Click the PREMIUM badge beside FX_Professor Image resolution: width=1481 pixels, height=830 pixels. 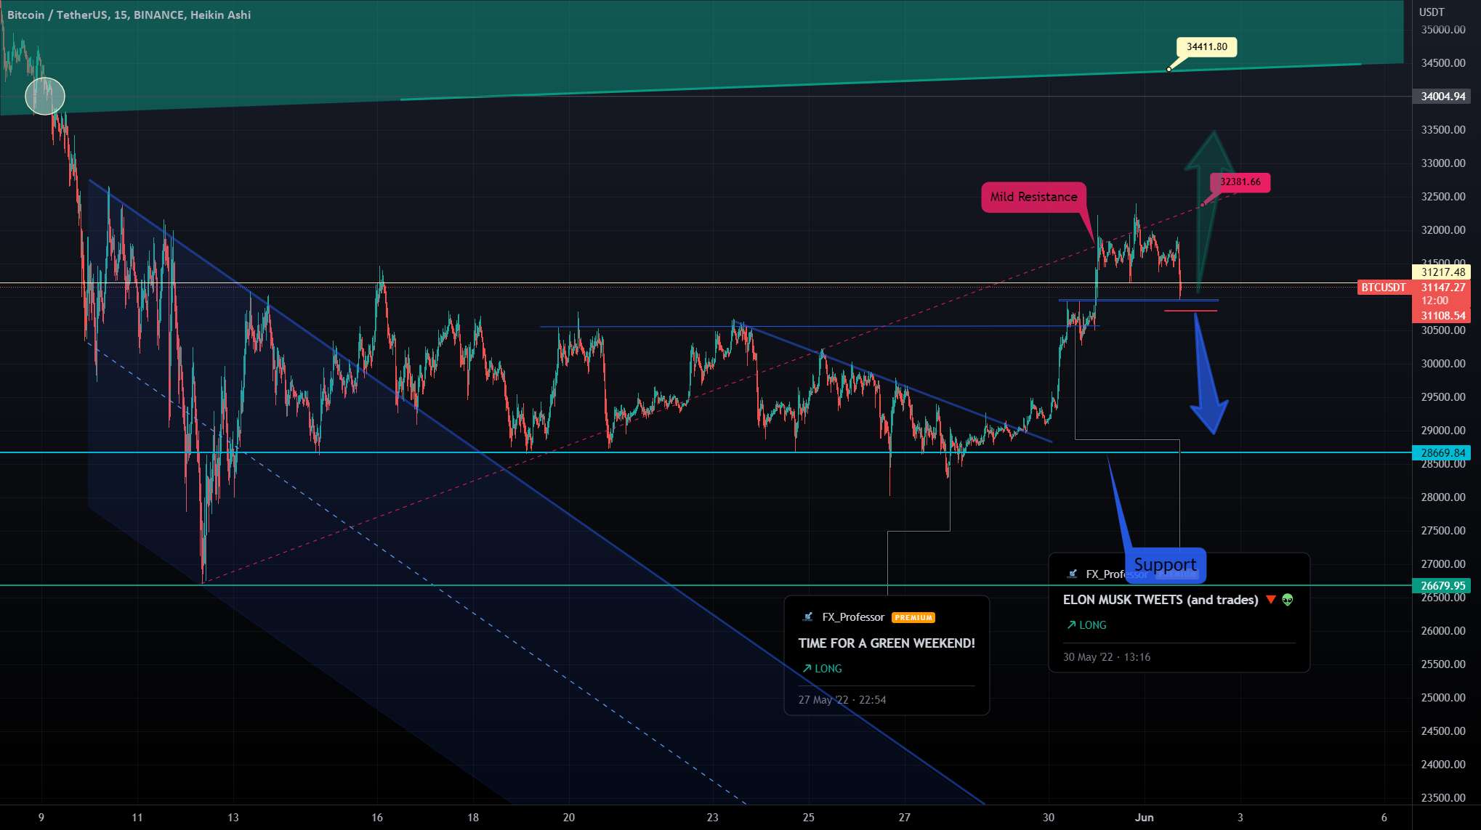913,618
